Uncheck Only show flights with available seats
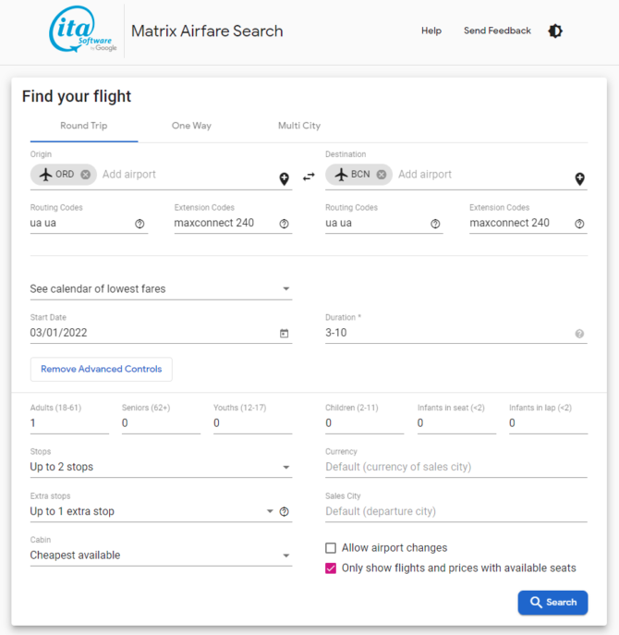The width and height of the screenshot is (619, 635). coord(331,568)
